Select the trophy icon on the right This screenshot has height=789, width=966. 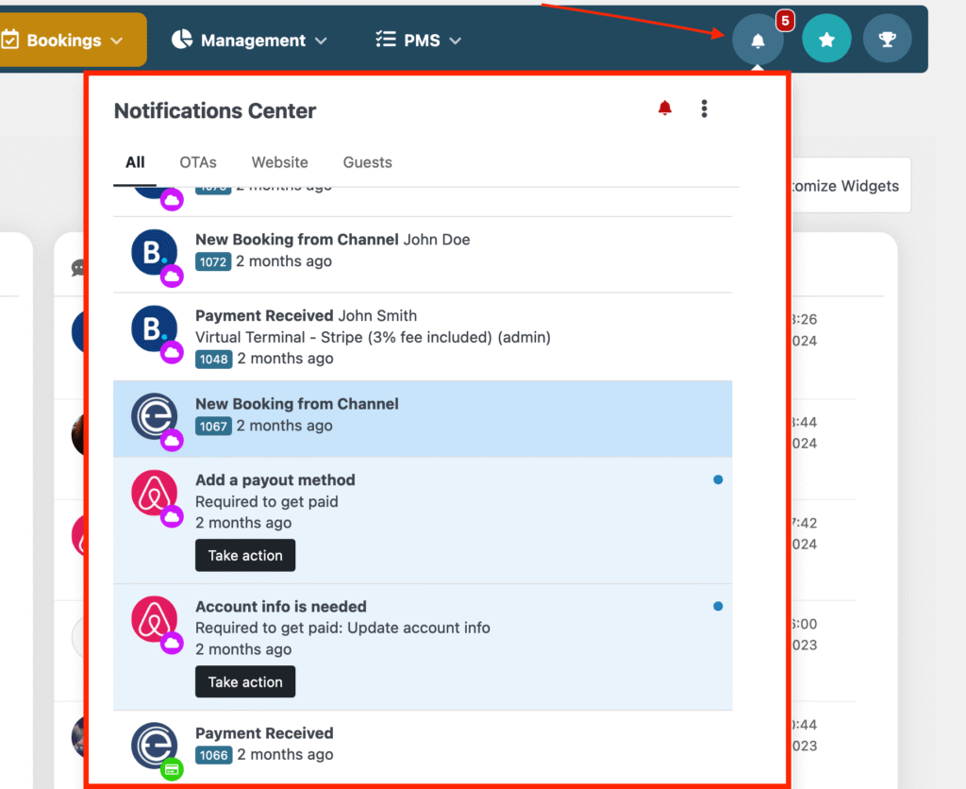coord(887,39)
